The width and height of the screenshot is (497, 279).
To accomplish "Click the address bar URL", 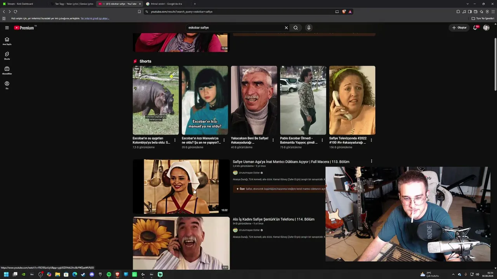I will point(181,12).
